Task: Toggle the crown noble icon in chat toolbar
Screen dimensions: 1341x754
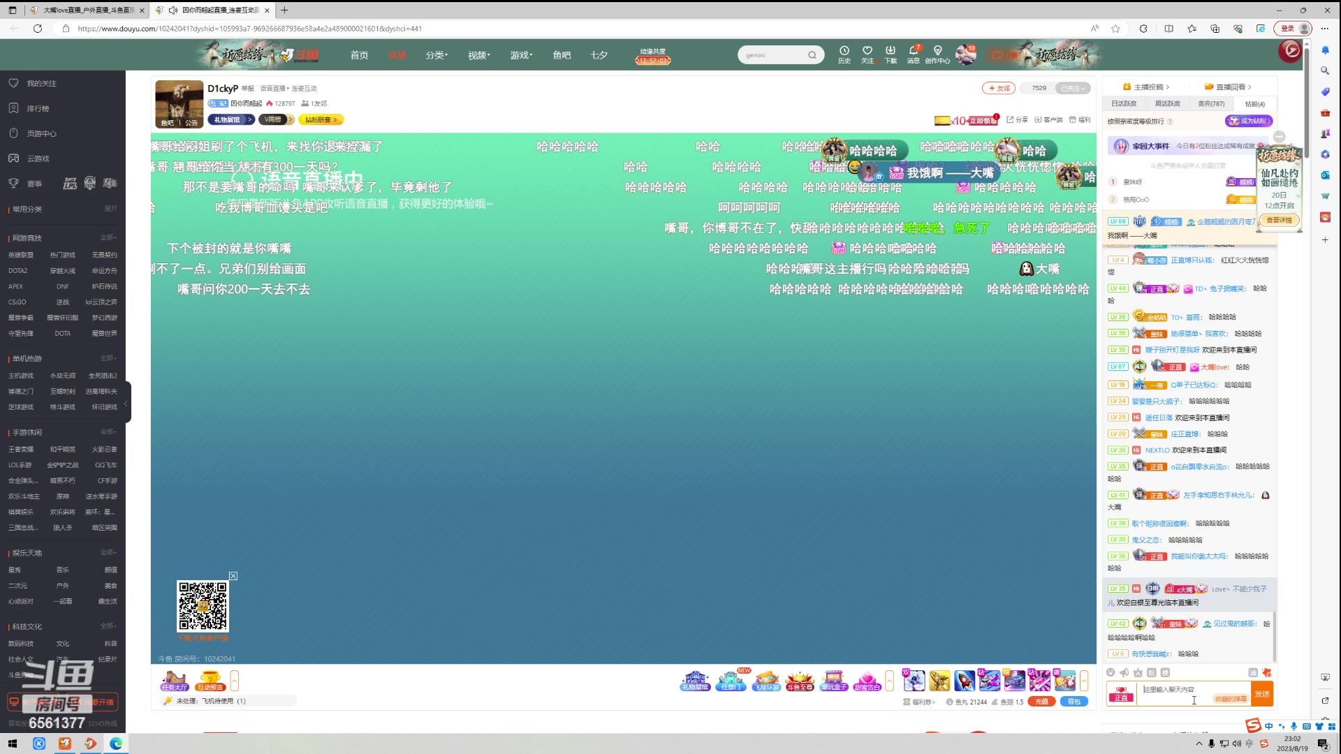Action: click(x=1138, y=672)
